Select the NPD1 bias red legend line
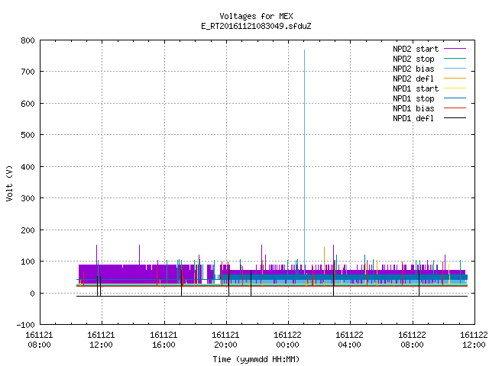This screenshot has width=489, height=366. pyautogui.click(x=455, y=108)
